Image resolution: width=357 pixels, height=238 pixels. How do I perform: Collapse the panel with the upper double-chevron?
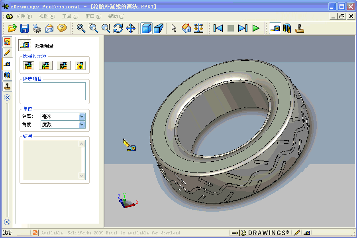pos(7,97)
